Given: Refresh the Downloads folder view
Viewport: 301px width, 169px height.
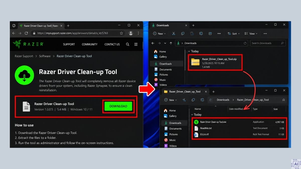Looking at the screenshot, I should coord(245,43).
